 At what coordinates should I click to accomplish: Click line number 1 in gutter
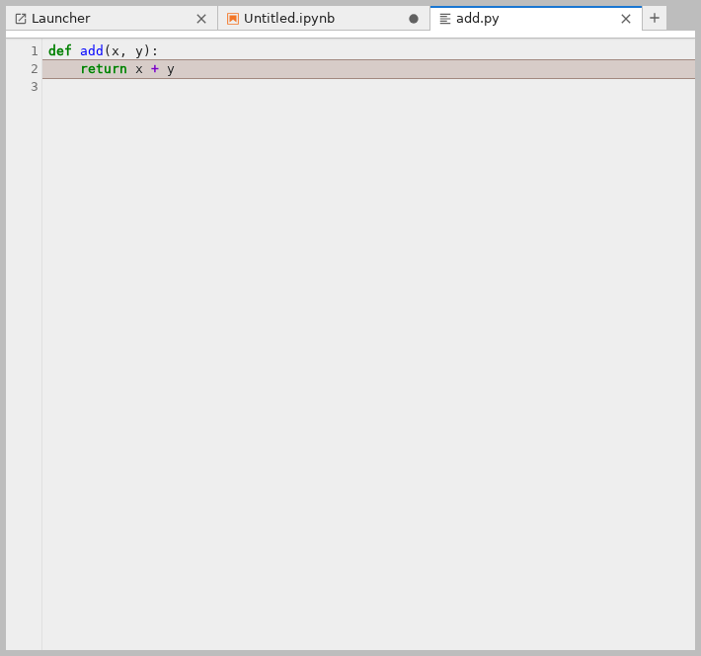pyautogui.click(x=35, y=51)
